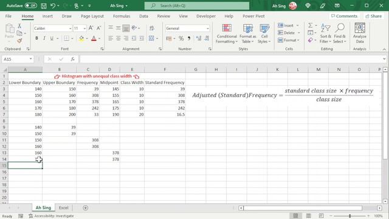This screenshot has width=389, height=219.
Task: Open Find & Select
Action: point(340,33)
